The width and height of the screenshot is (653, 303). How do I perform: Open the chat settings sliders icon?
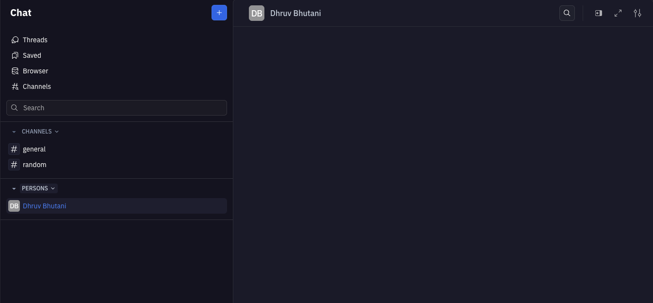coord(637,13)
